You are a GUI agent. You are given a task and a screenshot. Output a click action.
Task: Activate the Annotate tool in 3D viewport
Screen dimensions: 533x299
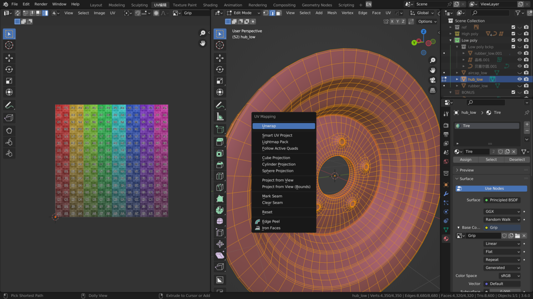click(x=220, y=105)
